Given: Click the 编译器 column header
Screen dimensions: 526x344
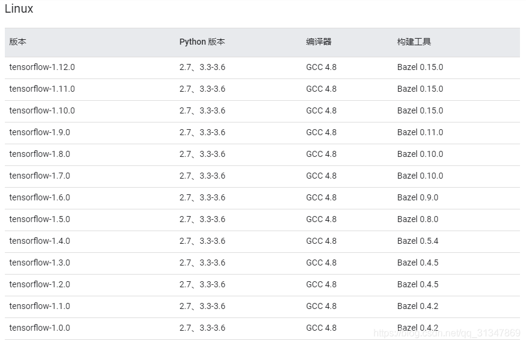Looking at the screenshot, I should 318,42.
